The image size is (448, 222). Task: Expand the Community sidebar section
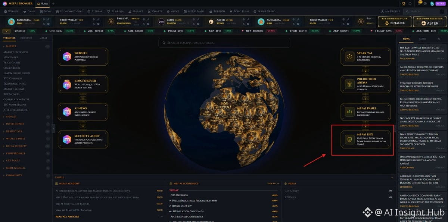[26, 175]
